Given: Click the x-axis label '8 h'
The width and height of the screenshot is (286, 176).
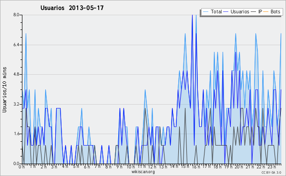Looking at the screenshot, I should pos(108,166).
